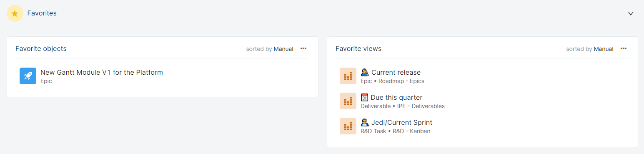
Task: Open the Favorite objects three-dot menu
Action: (303, 49)
